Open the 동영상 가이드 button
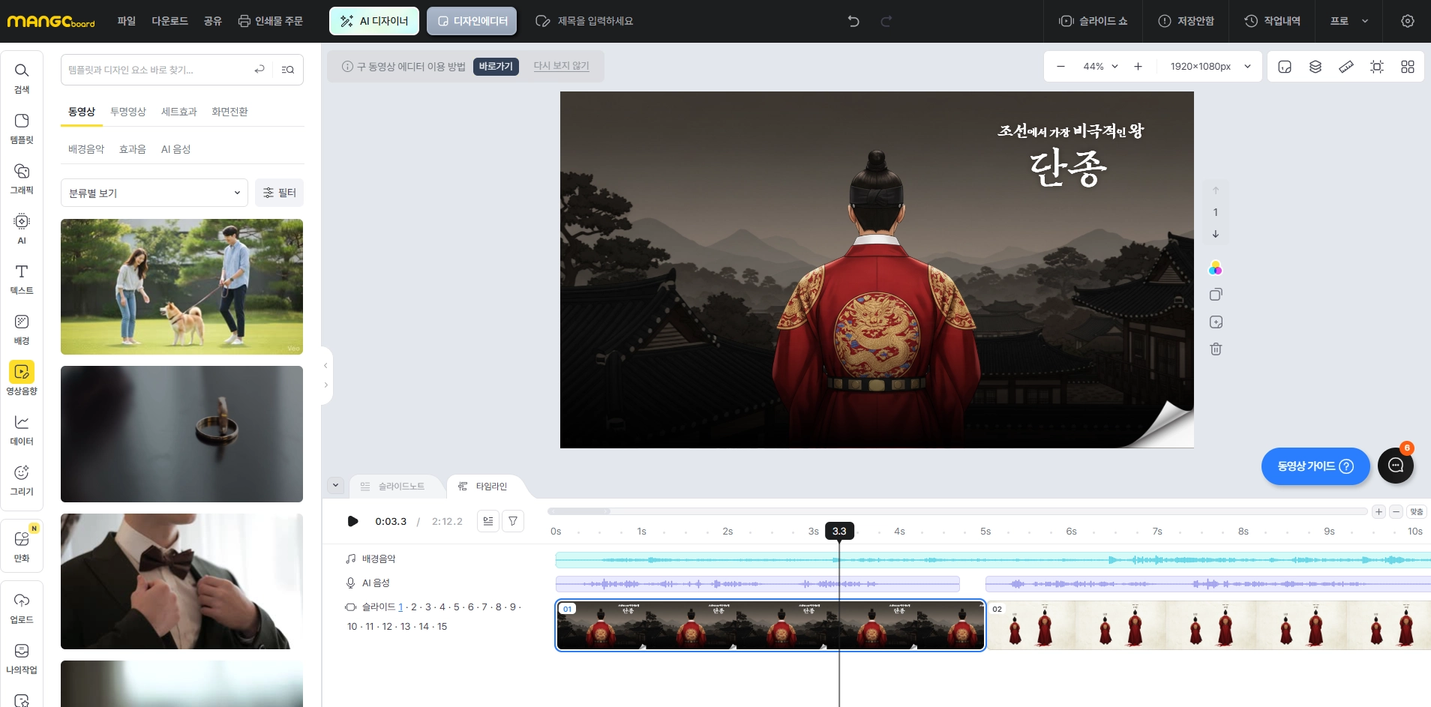This screenshot has height=707, width=1431. coord(1315,466)
